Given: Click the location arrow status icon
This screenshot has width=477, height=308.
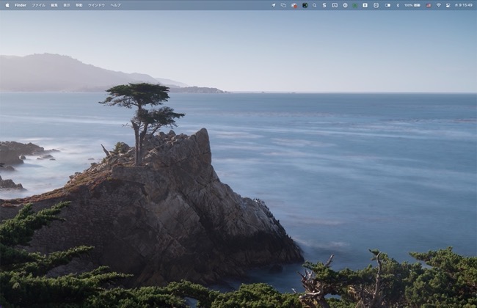Looking at the screenshot, I should (274, 4).
